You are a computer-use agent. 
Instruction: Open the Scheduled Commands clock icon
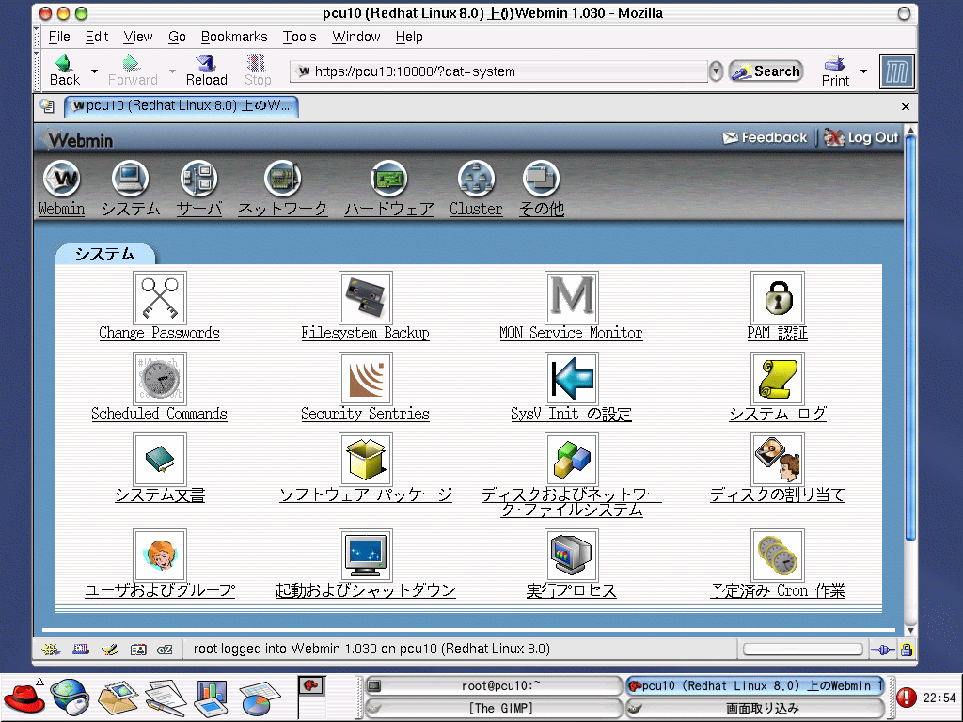coord(160,379)
